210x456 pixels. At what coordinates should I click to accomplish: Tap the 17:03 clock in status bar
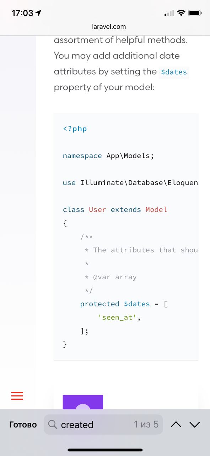22,13
